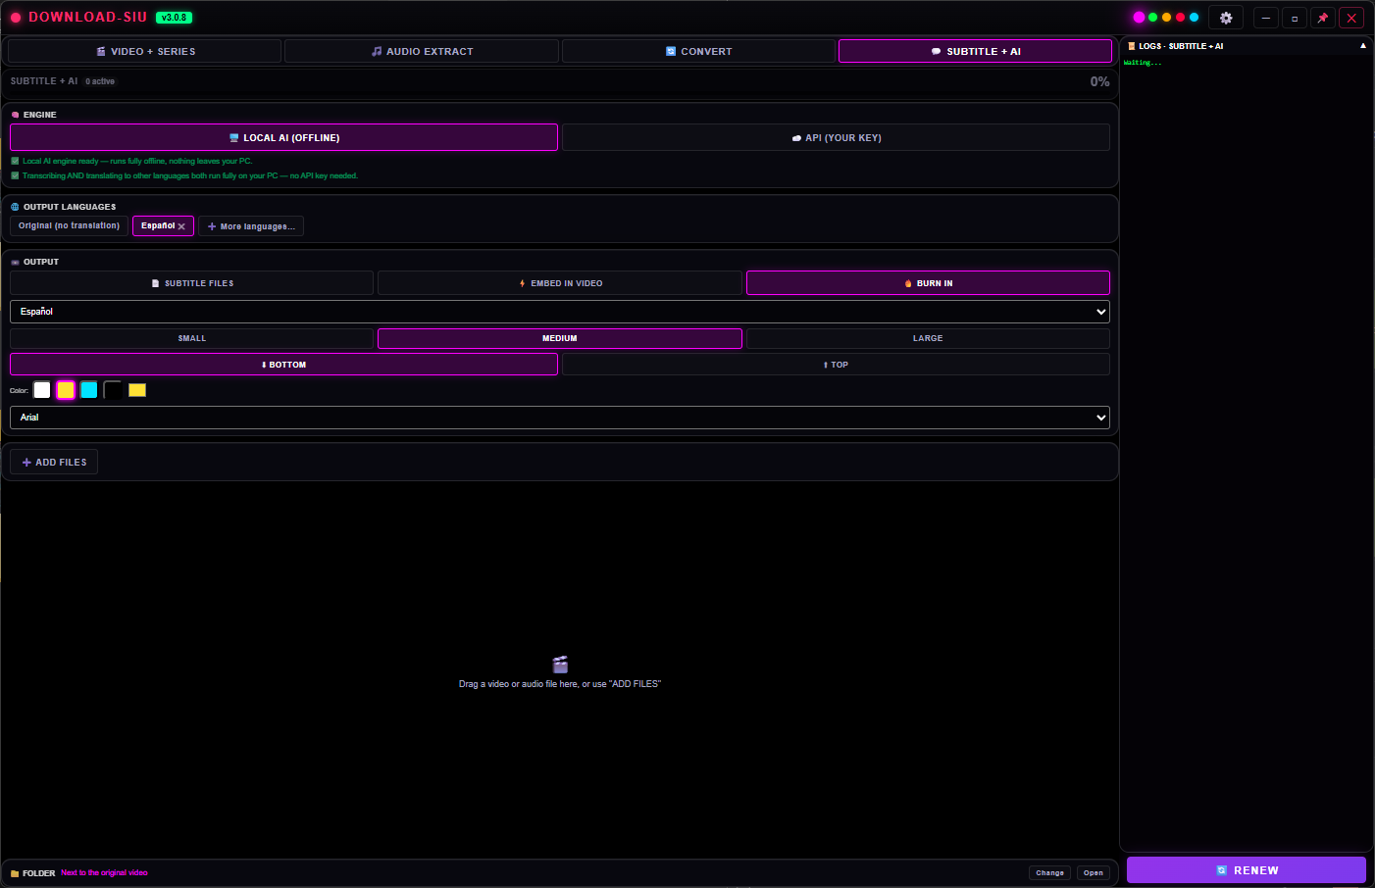The image size is (1375, 888).
Task: Open the Arial font dropdown
Action: pyautogui.click(x=560, y=418)
